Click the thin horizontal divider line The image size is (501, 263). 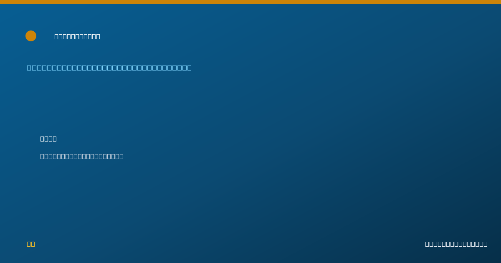point(250,199)
